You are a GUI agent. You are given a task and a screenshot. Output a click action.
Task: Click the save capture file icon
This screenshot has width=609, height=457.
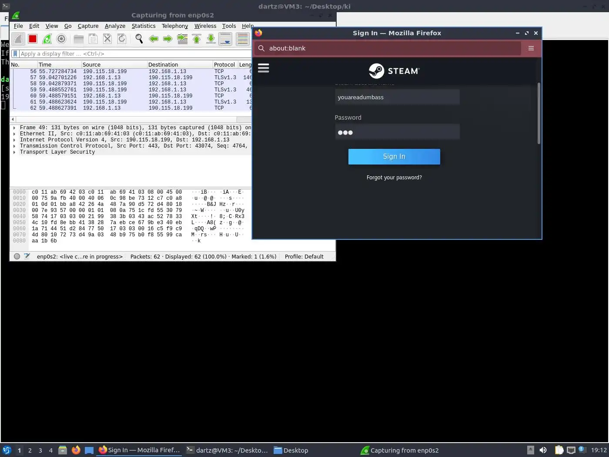click(x=93, y=39)
